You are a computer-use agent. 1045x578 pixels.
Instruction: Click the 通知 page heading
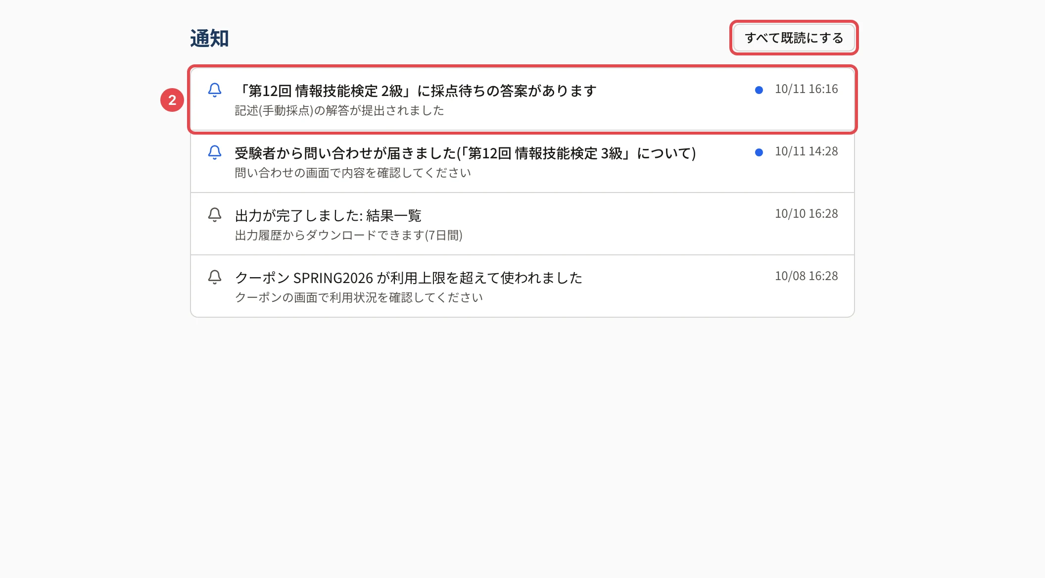[209, 38]
